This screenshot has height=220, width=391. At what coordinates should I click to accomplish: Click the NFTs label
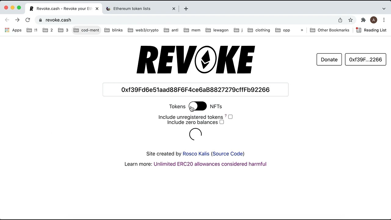[x=216, y=106]
